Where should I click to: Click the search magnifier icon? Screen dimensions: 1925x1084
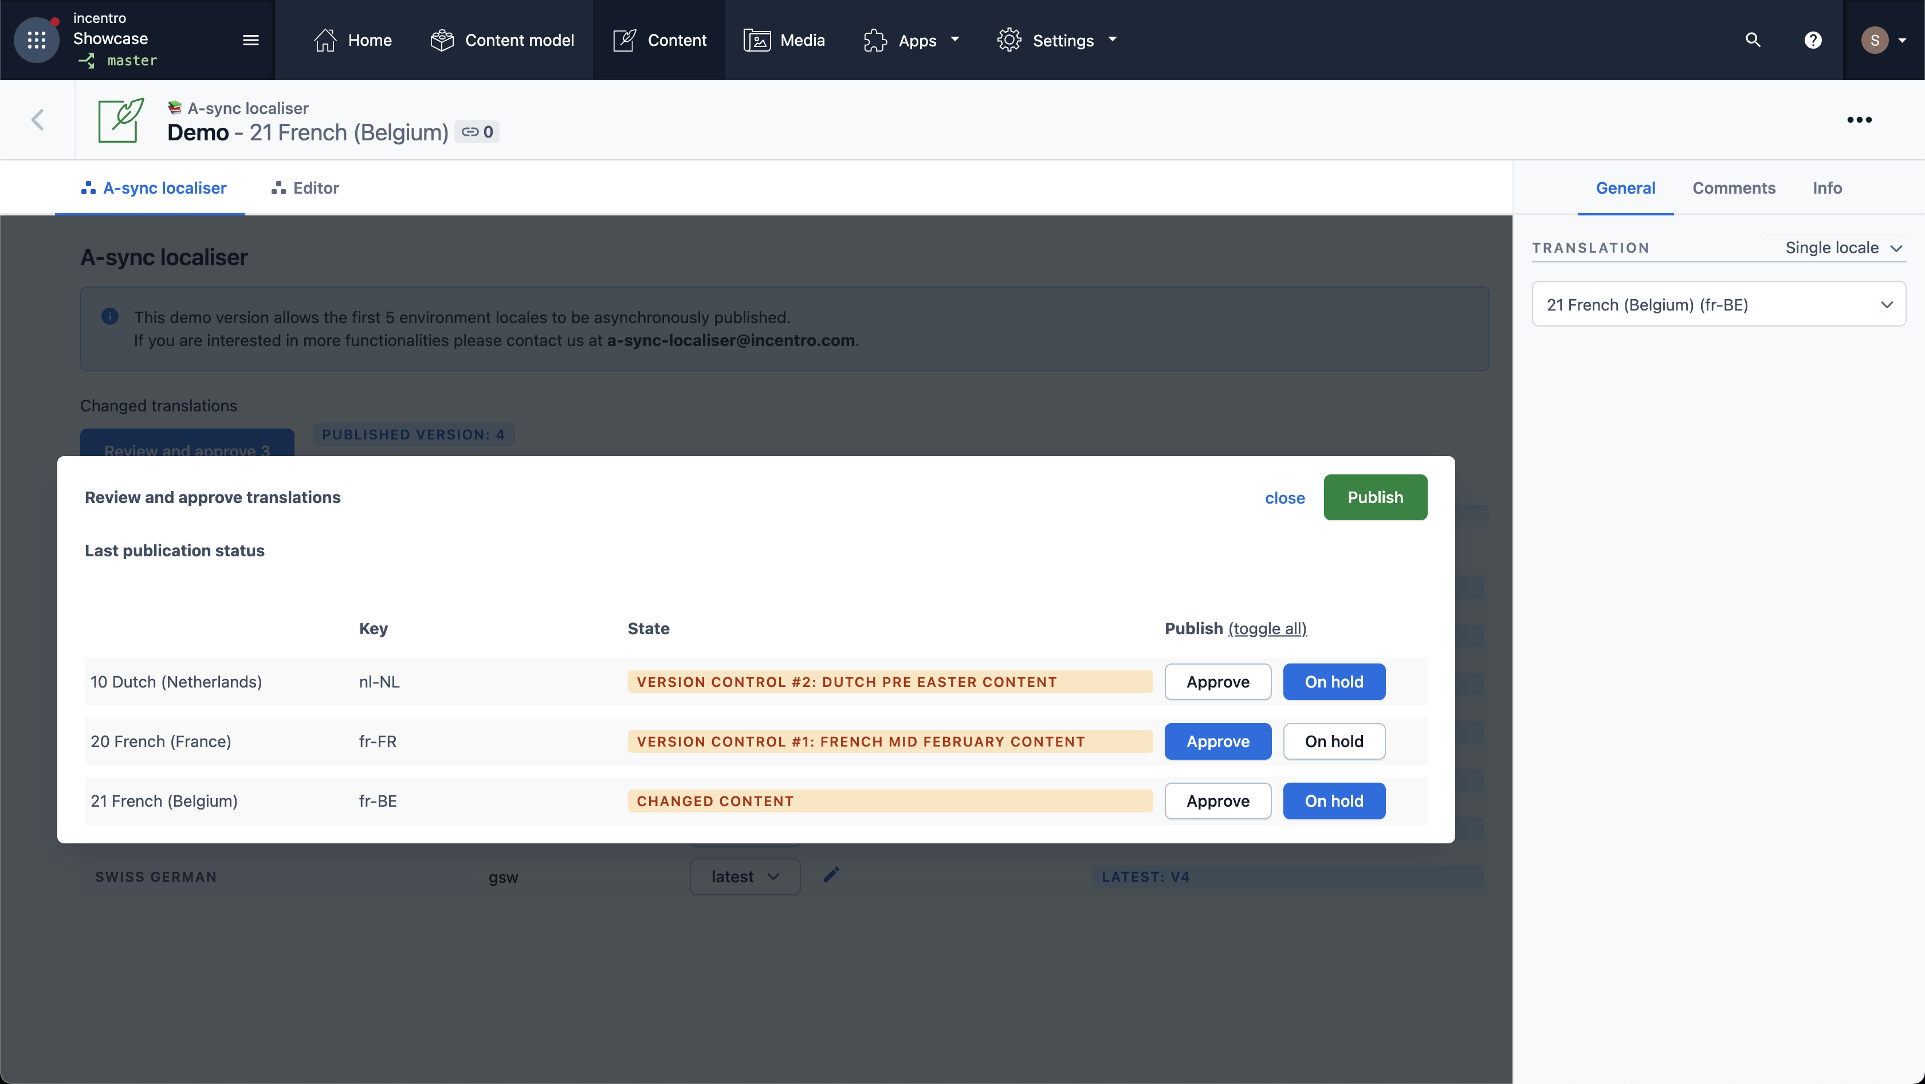[x=1753, y=40]
